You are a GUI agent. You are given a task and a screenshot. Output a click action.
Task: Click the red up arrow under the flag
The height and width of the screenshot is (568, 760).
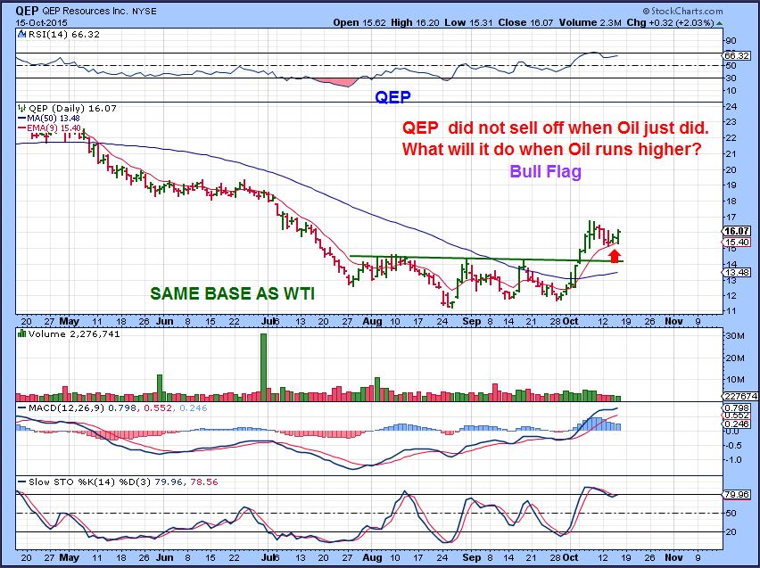point(615,256)
